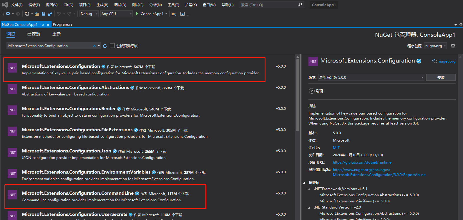The image size is (463, 220).
Task: Save all files with double-disk icon
Action: coord(50,14)
